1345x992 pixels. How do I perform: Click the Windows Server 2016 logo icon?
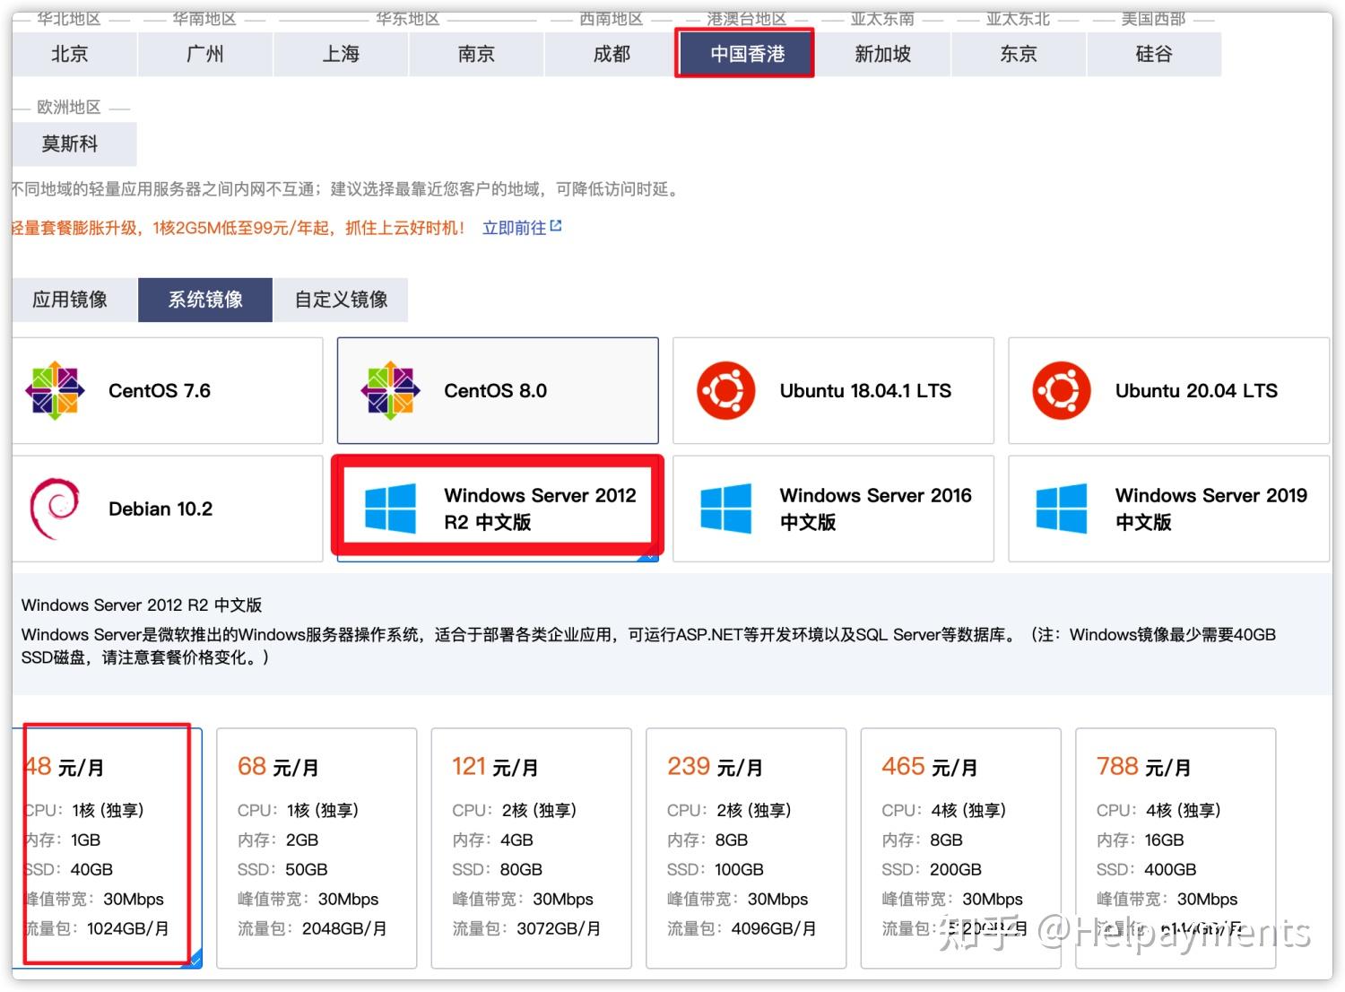pyautogui.click(x=725, y=509)
